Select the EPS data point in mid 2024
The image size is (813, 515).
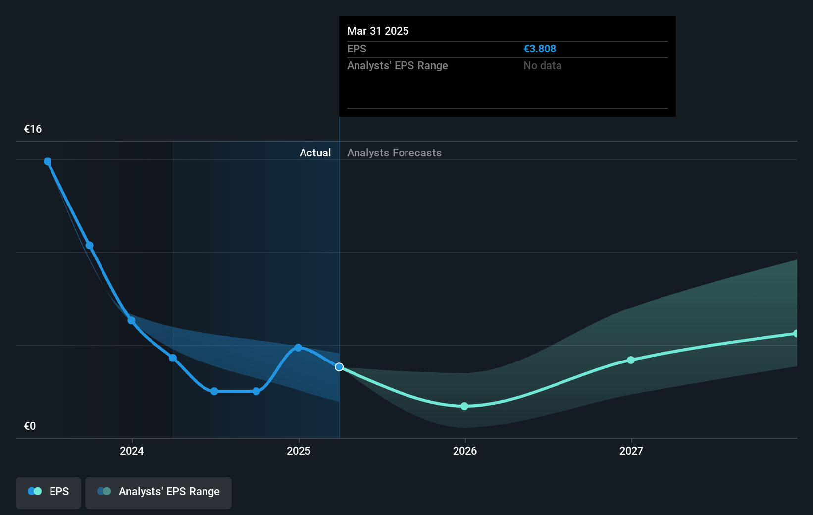pyautogui.click(x=214, y=391)
